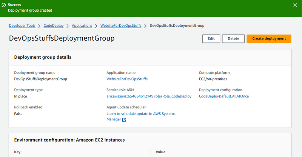Click DevOpsStuffsDeploymentGroup breadcrumb text
The height and width of the screenshot is (157, 302).
[177, 26]
